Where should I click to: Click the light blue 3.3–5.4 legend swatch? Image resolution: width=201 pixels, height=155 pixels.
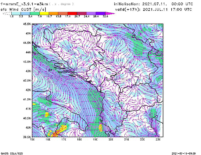click(x=25, y=13)
